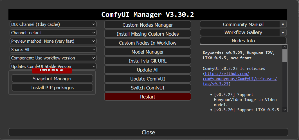Image resolution: width=299 pixels, height=140 pixels.
Task: Click the news panel scrollbar thumb
Action: pos(285,56)
